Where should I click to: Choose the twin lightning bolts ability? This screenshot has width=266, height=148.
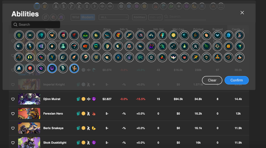click(x=195, y=35)
